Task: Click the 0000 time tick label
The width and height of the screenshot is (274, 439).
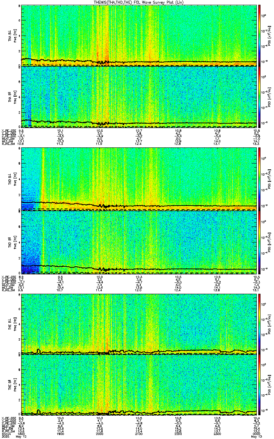Action: click(x=257, y=434)
